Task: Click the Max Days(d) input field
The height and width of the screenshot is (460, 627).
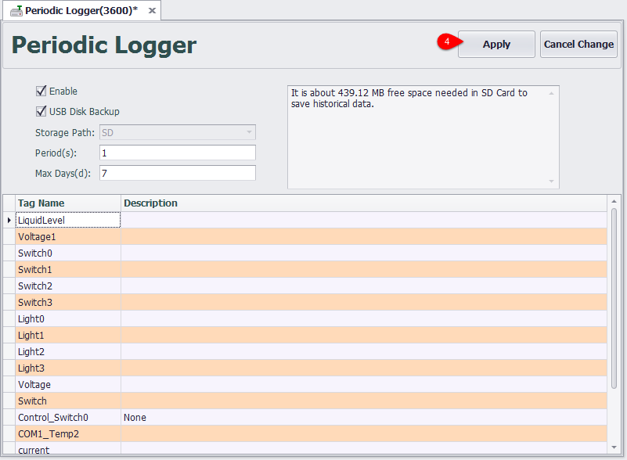Action: [178, 173]
